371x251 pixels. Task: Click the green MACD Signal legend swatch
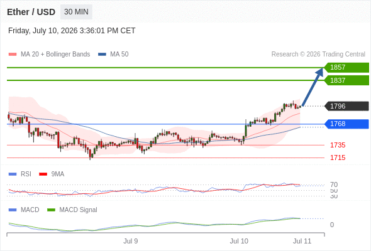pyautogui.click(x=51, y=210)
